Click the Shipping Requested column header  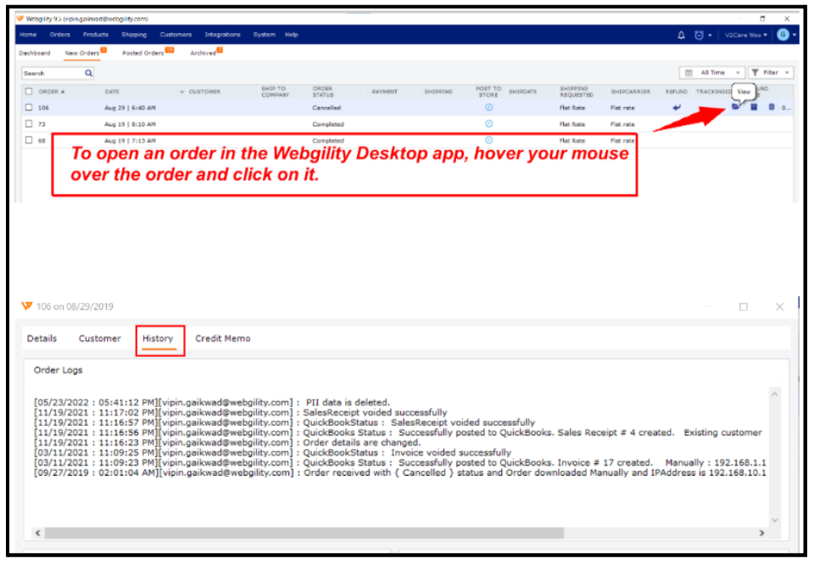coord(577,92)
